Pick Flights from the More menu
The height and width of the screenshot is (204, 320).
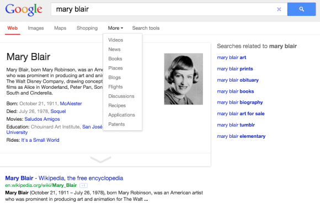point(115,87)
